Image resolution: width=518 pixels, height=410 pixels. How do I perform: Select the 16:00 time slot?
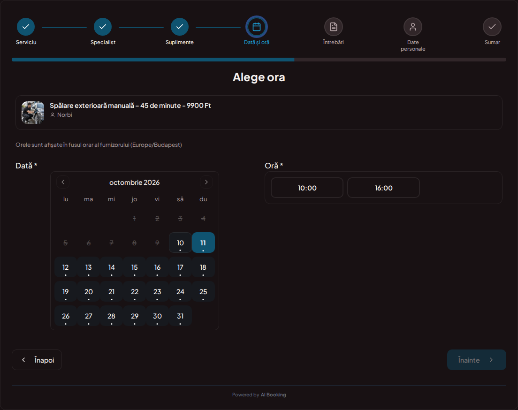tap(383, 188)
